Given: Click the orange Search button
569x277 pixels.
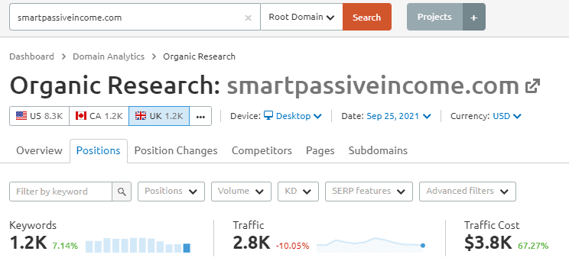Looking at the screenshot, I should coord(367,17).
